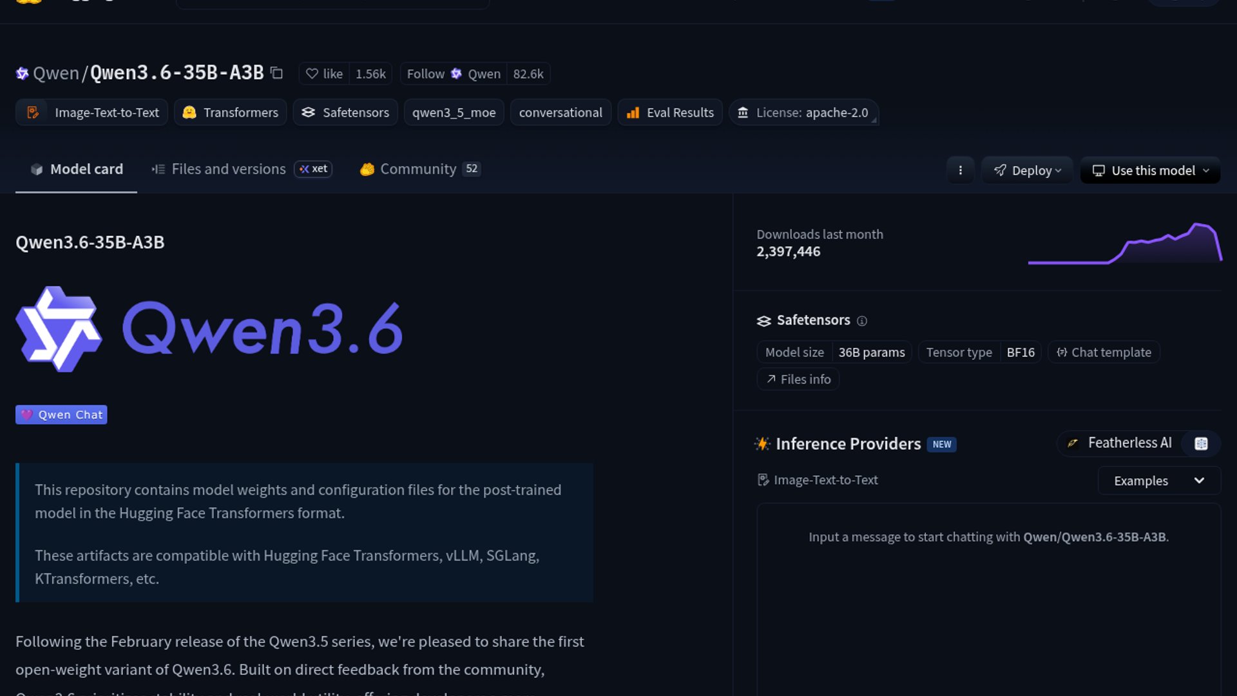The height and width of the screenshot is (696, 1237).
Task: Click the Qwen avatar icon in the Follow button
Action: tap(456, 73)
